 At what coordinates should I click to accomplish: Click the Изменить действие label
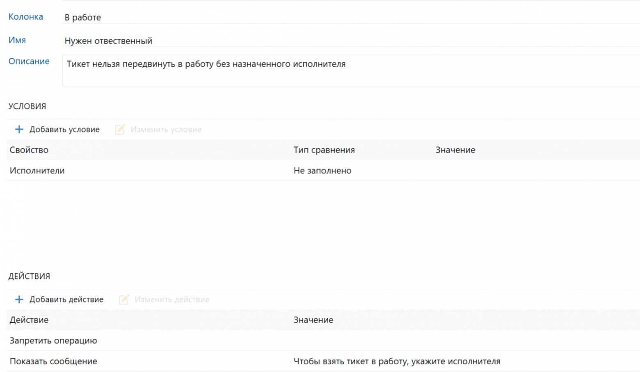(172, 299)
